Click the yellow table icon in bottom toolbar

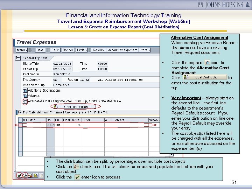click(x=35, y=175)
